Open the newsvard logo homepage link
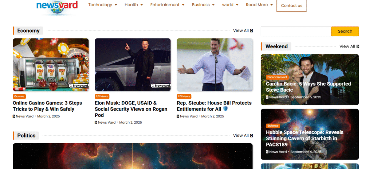Image resolution: width=373 pixels, height=169 pixels. 57,7
